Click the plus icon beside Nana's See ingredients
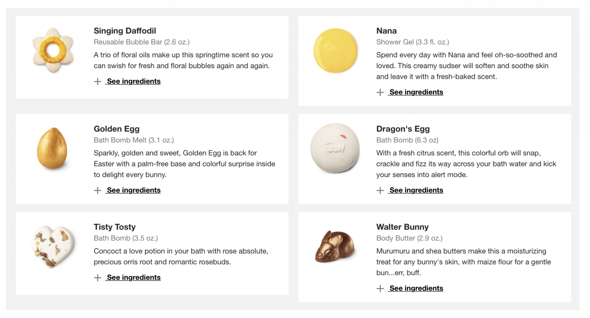 (x=380, y=92)
